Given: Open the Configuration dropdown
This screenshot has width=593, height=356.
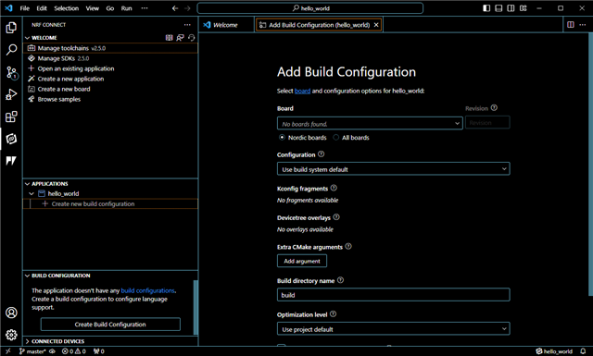Looking at the screenshot, I should click(393, 169).
